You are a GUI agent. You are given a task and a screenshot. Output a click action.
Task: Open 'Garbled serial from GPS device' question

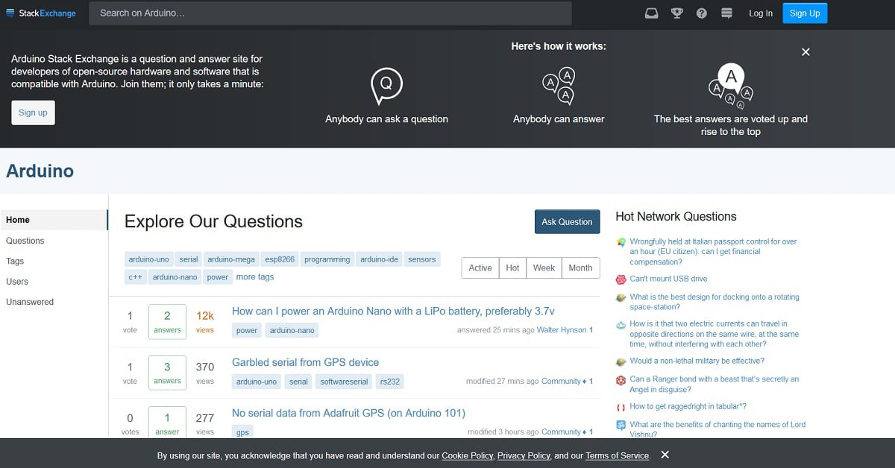coord(306,362)
